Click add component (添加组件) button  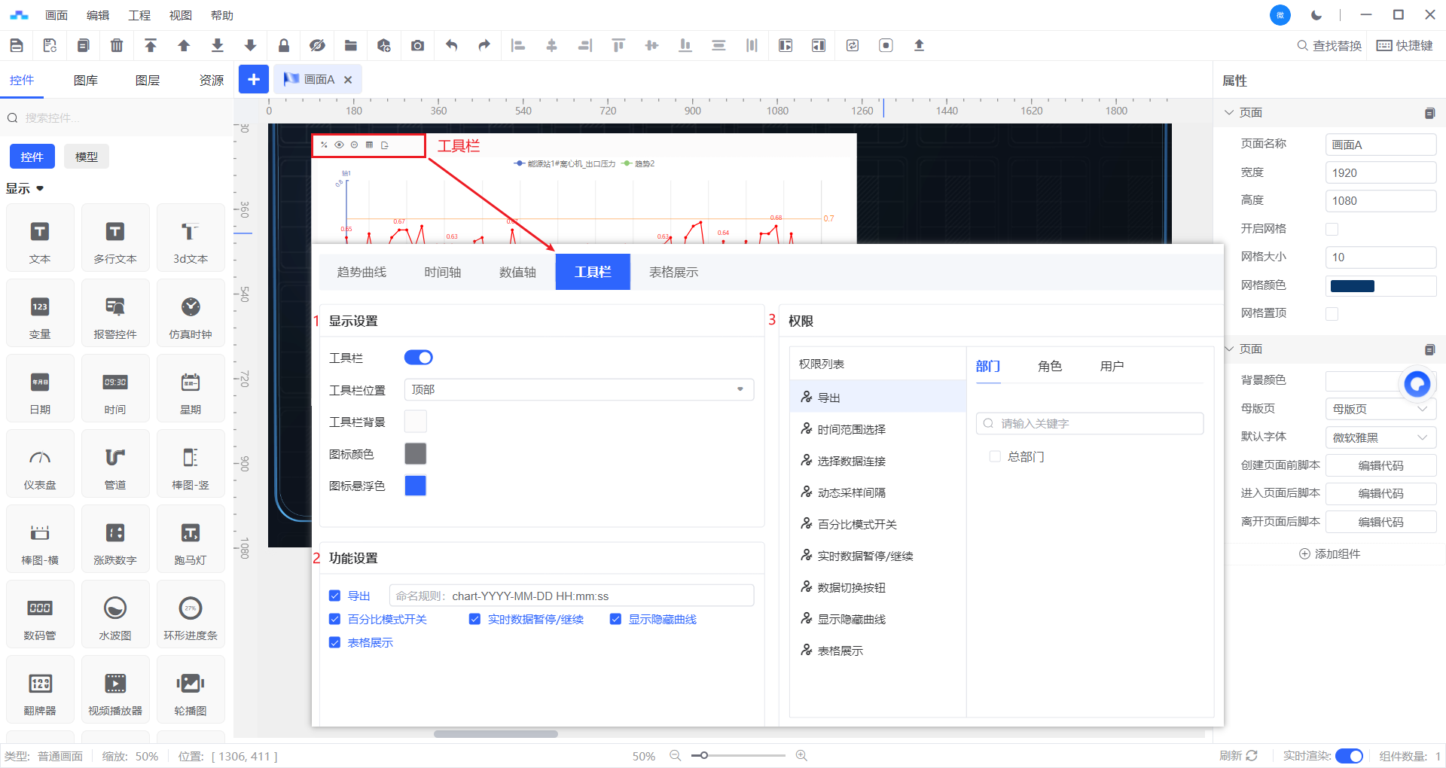(x=1330, y=553)
